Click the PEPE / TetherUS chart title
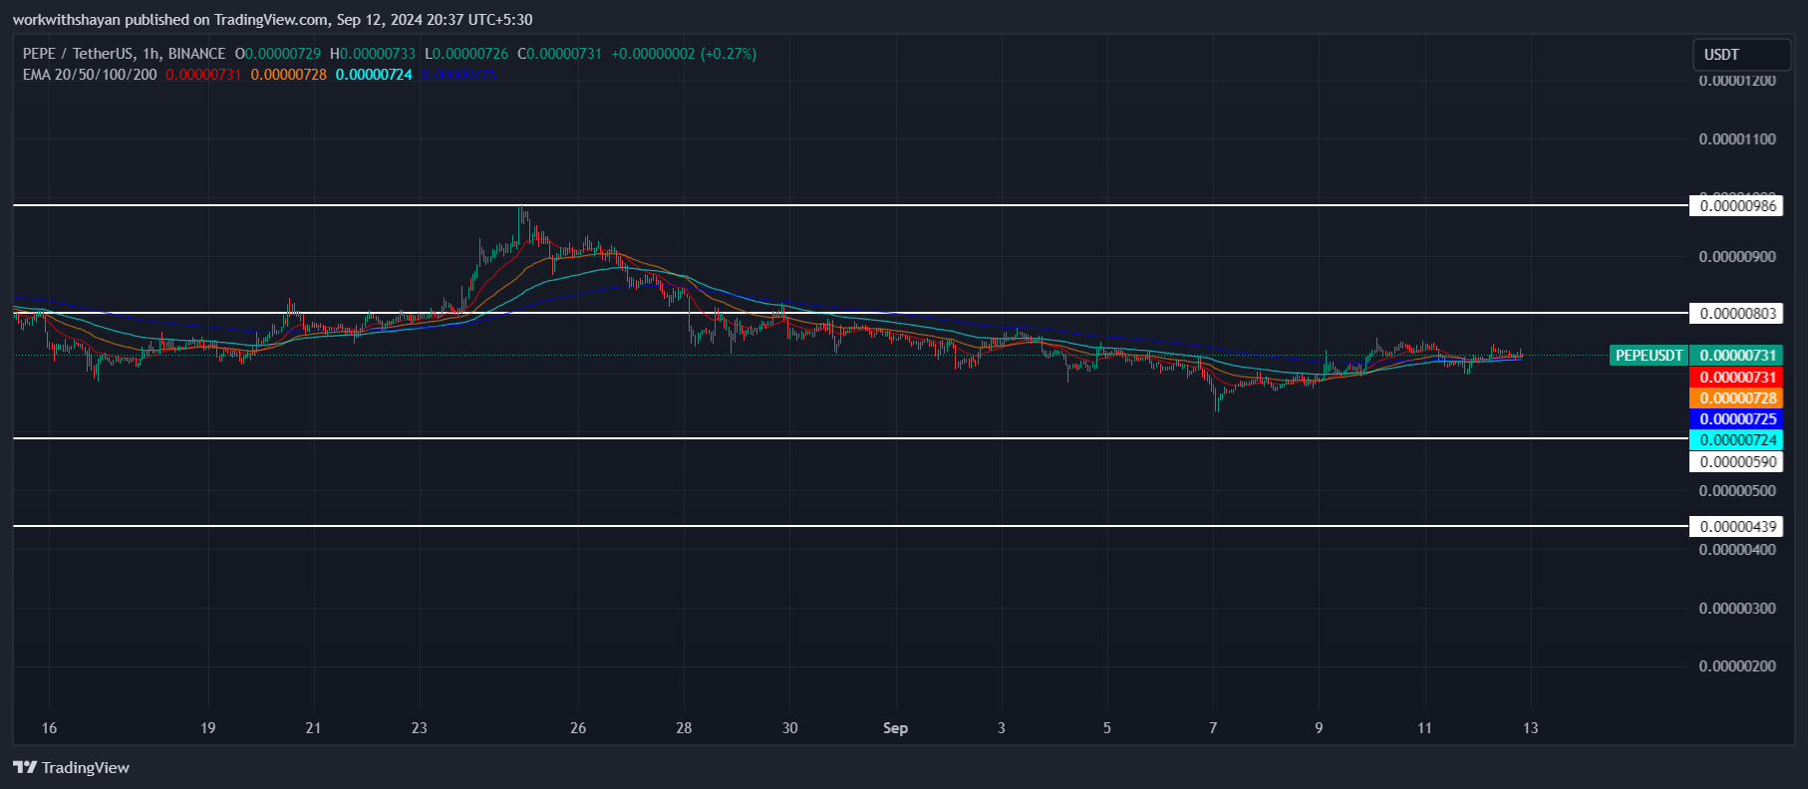Viewport: 1808px width, 789px height. pyautogui.click(x=124, y=54)
